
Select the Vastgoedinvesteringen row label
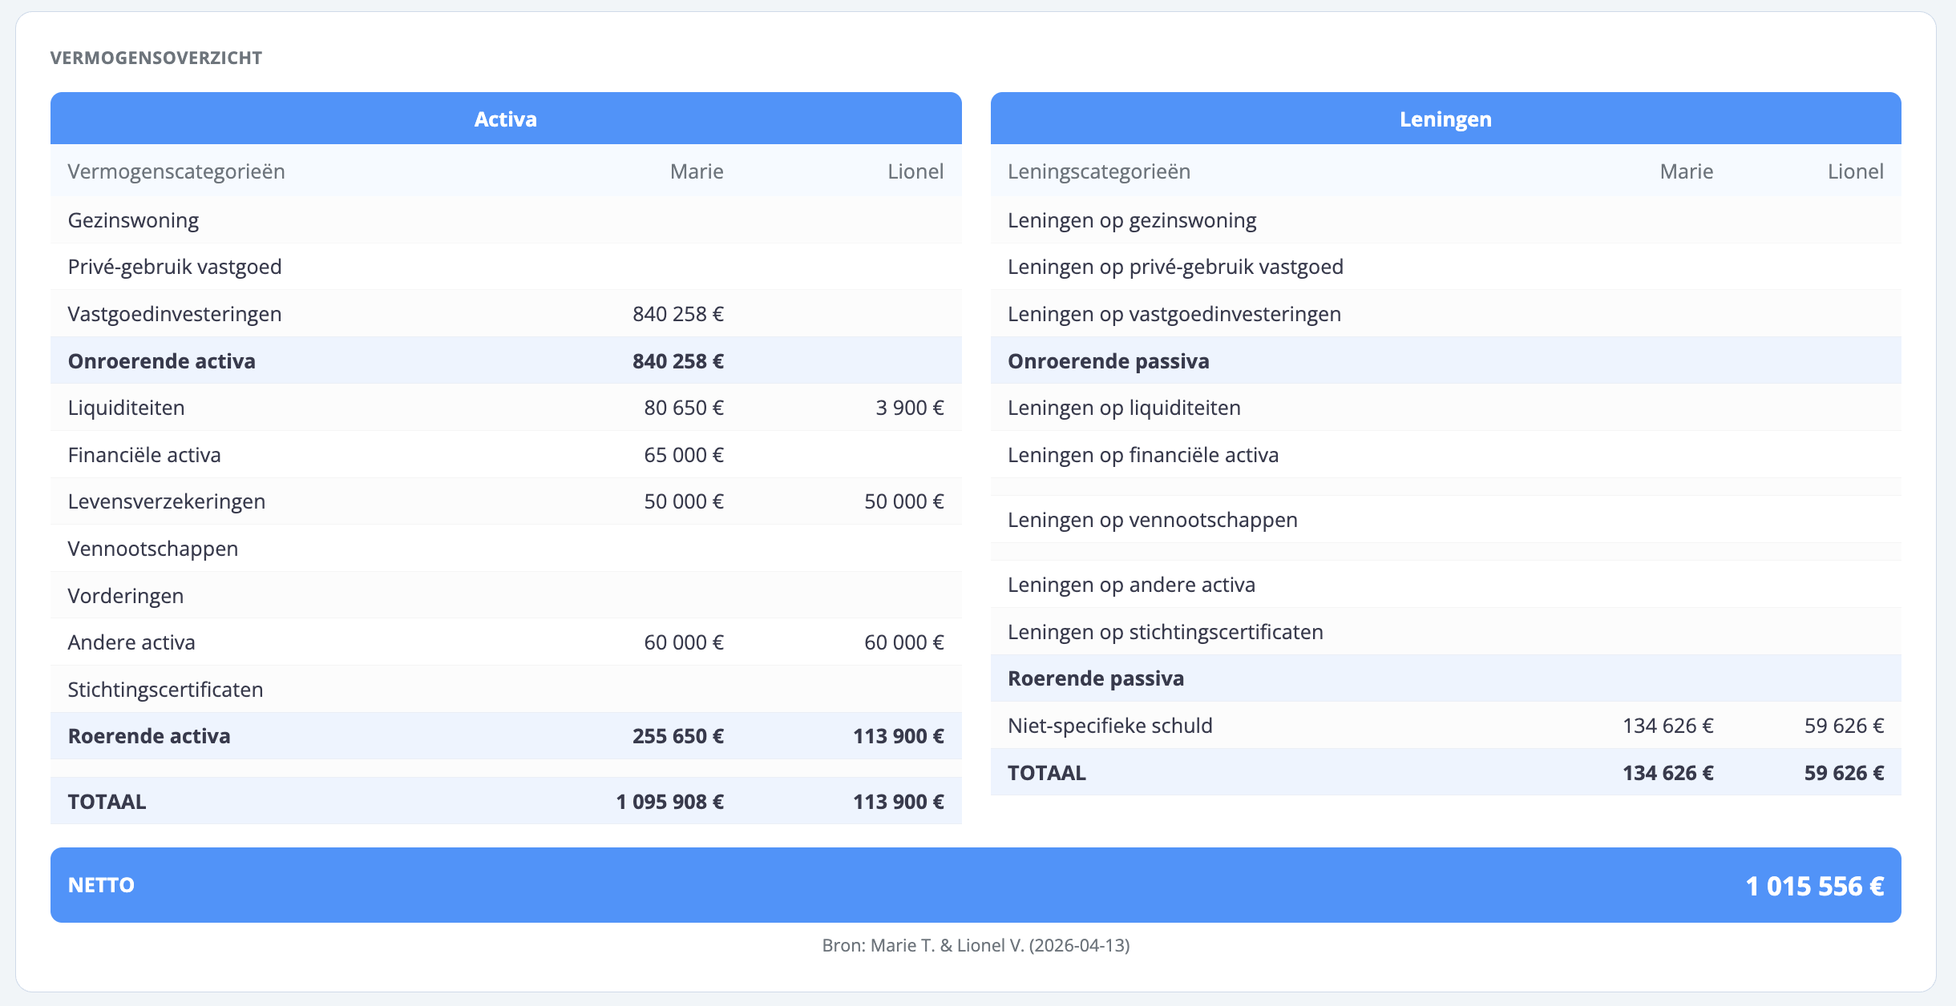174,314
